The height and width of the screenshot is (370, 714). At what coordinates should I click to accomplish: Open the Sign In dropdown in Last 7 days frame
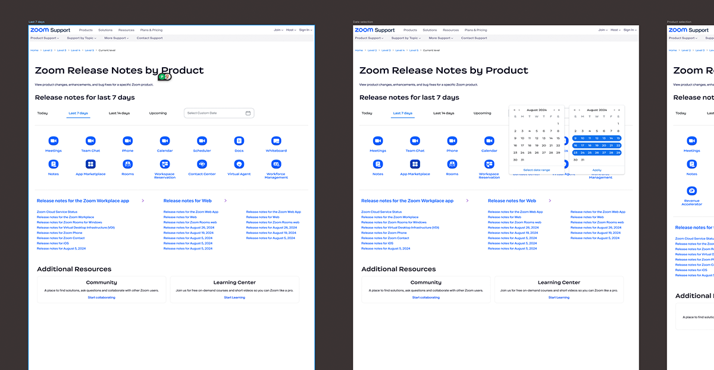tap(305, 30)
